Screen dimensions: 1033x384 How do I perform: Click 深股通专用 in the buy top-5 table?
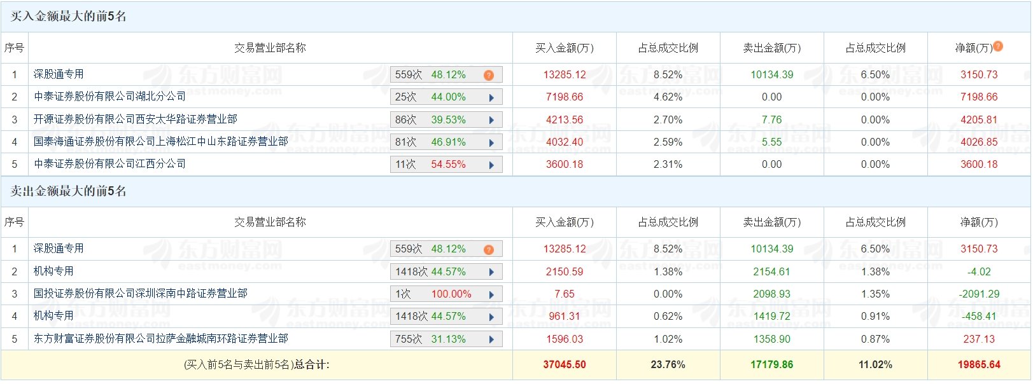[x=59, y=74]
